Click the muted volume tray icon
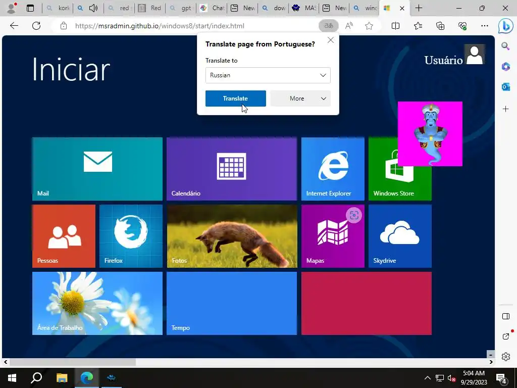The width and height of the screenshot is (517, 388). pyautogui.click(x=451, y=378)
